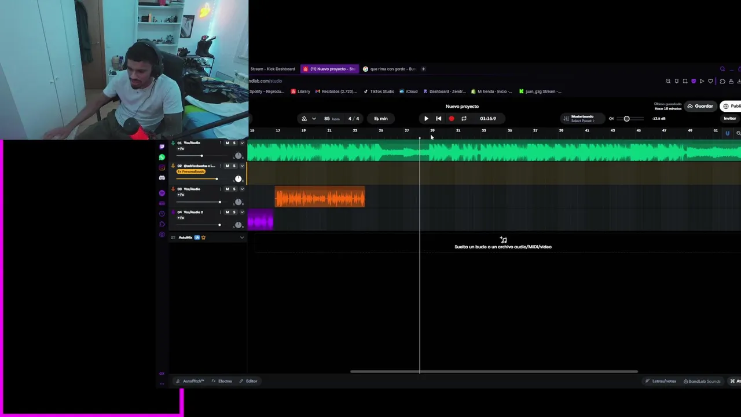This screenshot has height=417, width=741.
Task: Mute track 01 Voz/Audio
Action: [227, 143]
